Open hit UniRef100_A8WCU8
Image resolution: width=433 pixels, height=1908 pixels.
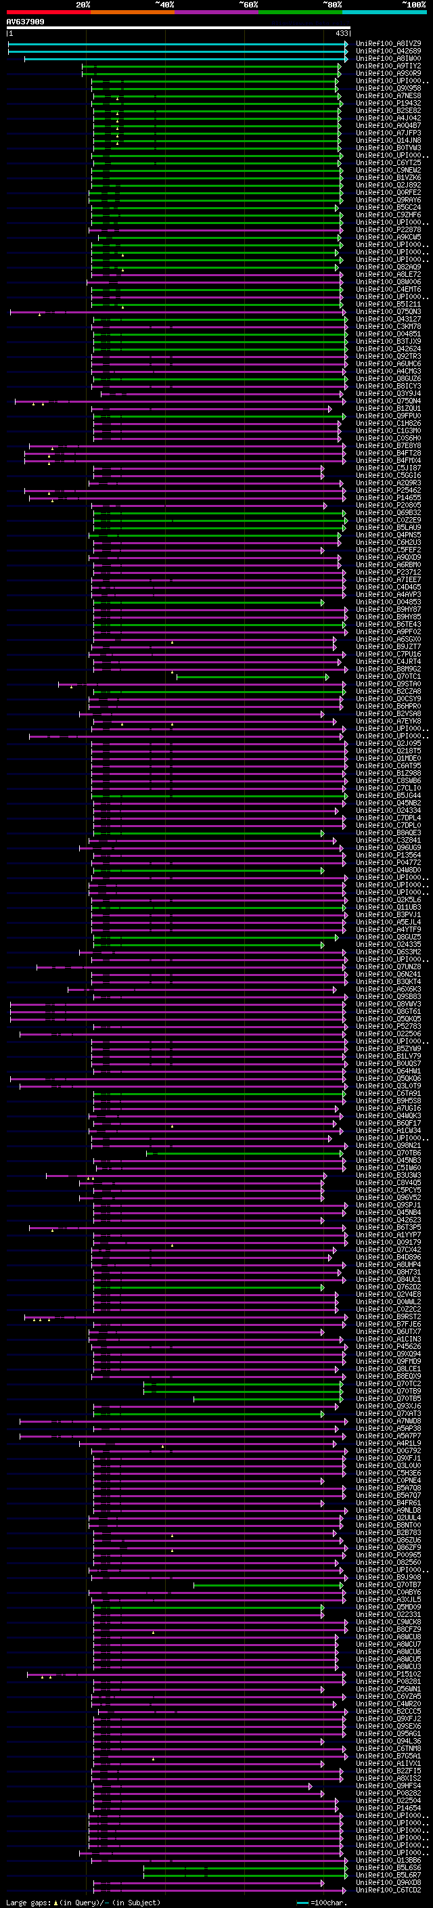click(388, 1637)
